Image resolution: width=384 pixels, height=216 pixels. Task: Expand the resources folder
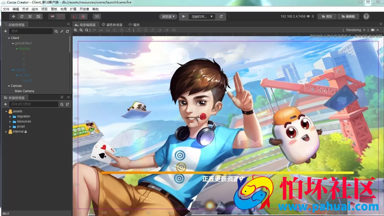[10, 121]
